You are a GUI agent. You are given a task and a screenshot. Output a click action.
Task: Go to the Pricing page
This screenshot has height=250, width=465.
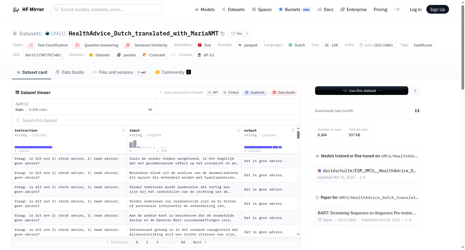click(380, 10)
